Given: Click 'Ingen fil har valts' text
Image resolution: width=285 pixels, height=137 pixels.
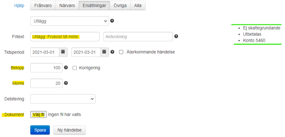Looking at the screenshot, I should coord(65,114).
